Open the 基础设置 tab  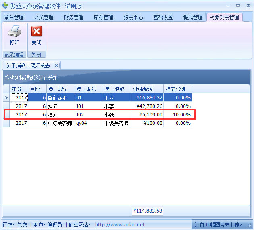(163, 17)
